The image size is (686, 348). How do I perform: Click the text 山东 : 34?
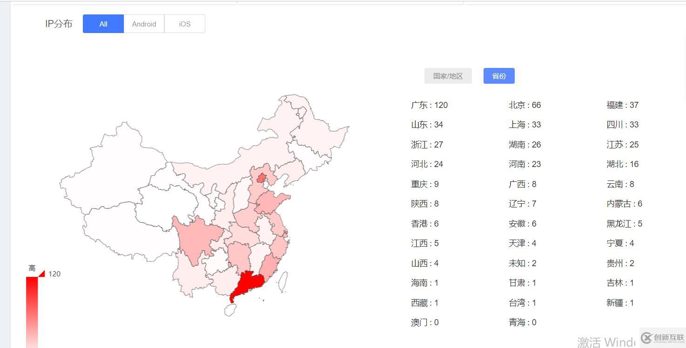(x=427, y=125)
